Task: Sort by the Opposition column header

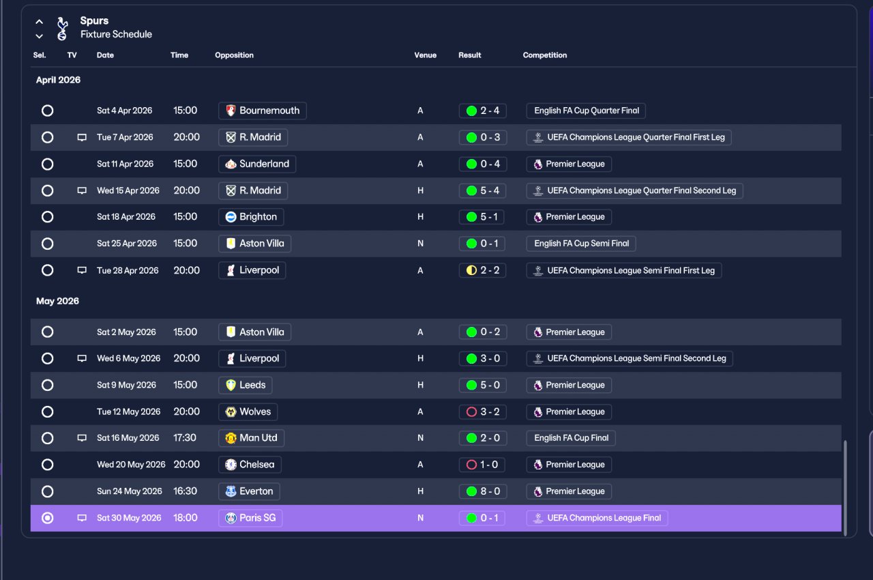Action: 234,55
